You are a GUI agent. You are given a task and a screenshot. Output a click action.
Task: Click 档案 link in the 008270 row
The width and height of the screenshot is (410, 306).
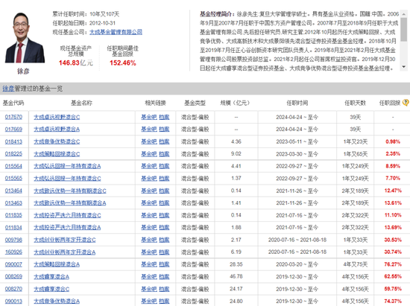pyautogui.click(x=164, y=289)
